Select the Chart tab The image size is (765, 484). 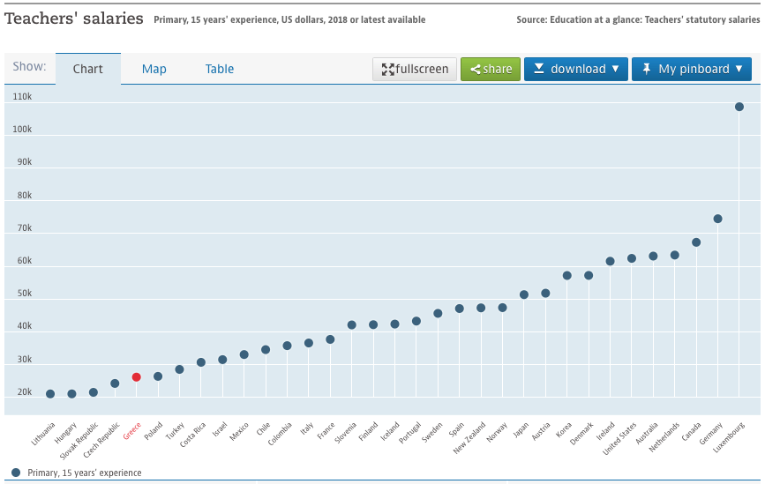(88, 69)
